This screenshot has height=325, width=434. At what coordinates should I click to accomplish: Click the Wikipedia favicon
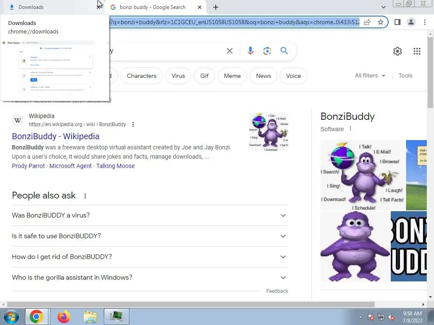(18, 121)
